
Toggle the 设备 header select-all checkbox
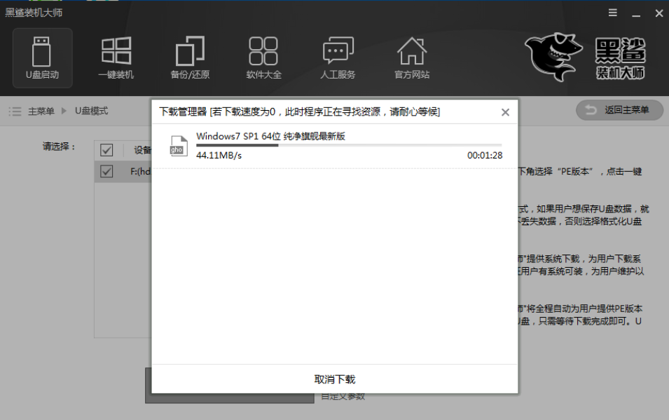click(106, 150)
